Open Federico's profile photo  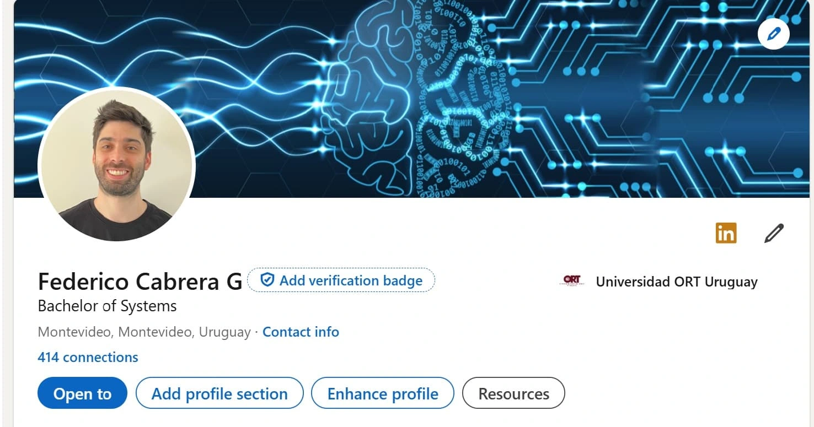pyautogui.click(x=116, y=164)
